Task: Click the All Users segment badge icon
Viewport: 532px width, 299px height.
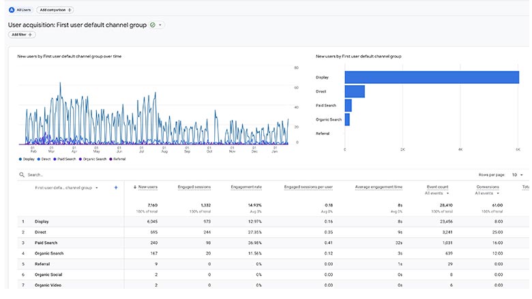Action: click(10, 10)
